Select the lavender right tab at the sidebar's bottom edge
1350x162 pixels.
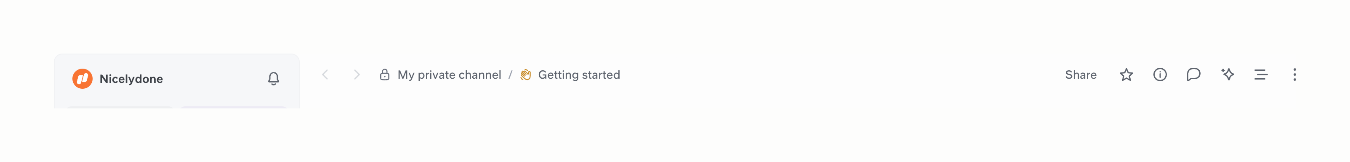pyautogui.click(x=234, y=107)
